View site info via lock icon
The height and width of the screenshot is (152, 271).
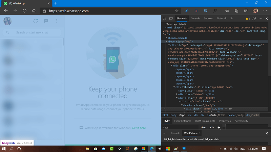point(44,11)
